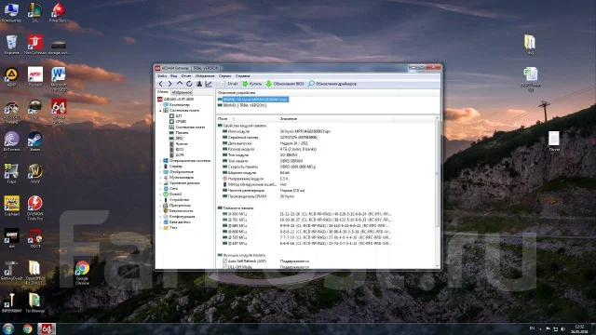Switch to the Меню tab in the left panel
This screenshot has height=335, width=596.
(163, 92)
